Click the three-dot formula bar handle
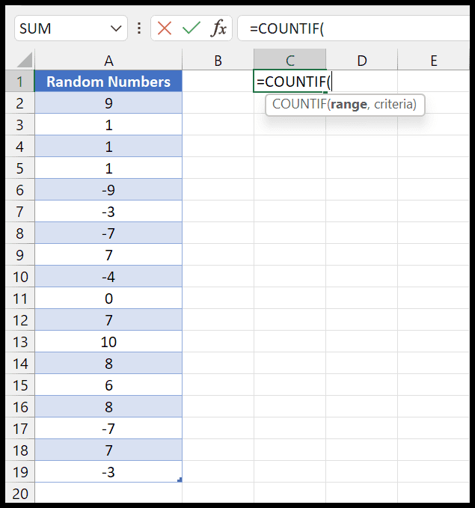The height and width of the screenshot is (508, 475). 139,28
